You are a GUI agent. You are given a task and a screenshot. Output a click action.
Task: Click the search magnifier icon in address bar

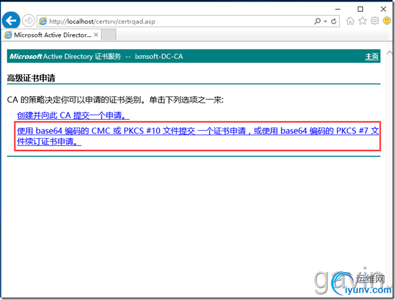(x=317, y=21)
